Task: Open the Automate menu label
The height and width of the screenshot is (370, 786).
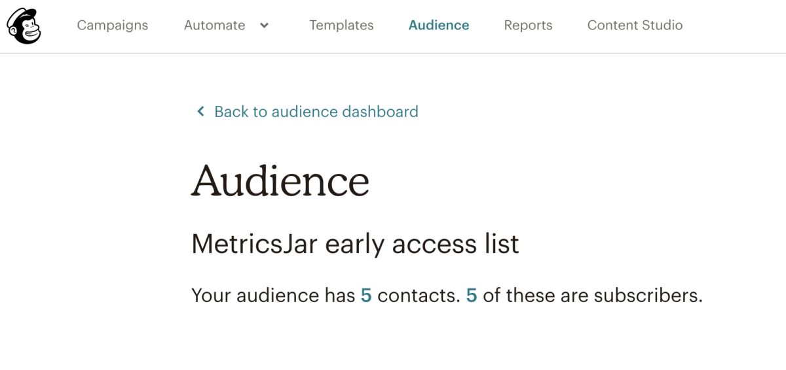Action: click(x=214, y=25)
